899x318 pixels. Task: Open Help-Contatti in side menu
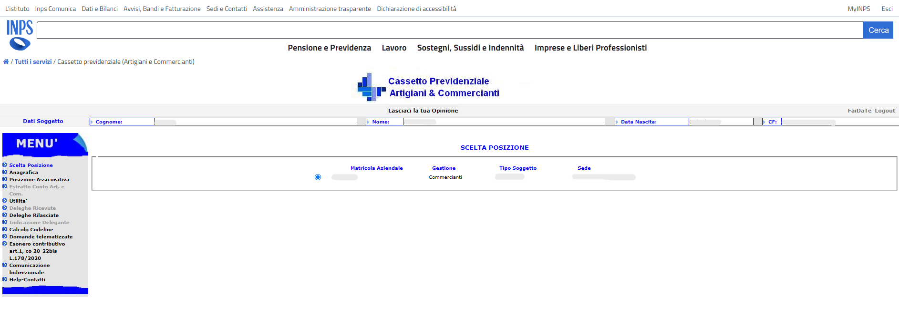(27, 279)
